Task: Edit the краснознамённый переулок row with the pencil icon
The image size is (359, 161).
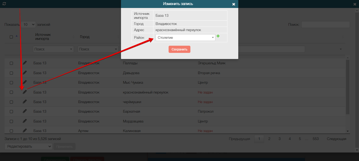Action: point(25,92)
